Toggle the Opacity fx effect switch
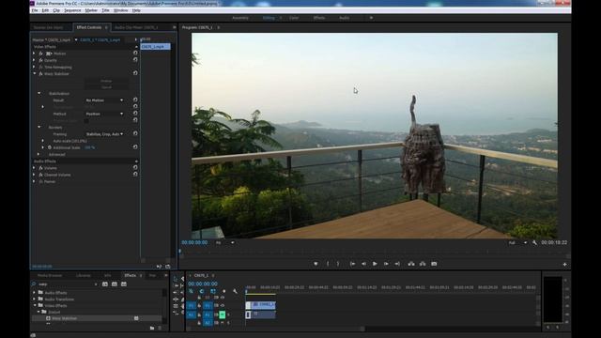Viewport: 601px width, 338px height. click(x=40, y=60)
